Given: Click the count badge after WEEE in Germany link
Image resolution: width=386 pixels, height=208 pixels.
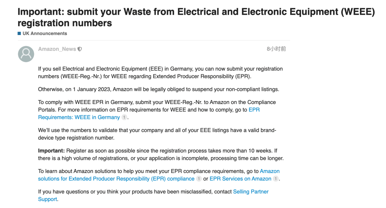Looking at the screenshot, I should [124, 117].
